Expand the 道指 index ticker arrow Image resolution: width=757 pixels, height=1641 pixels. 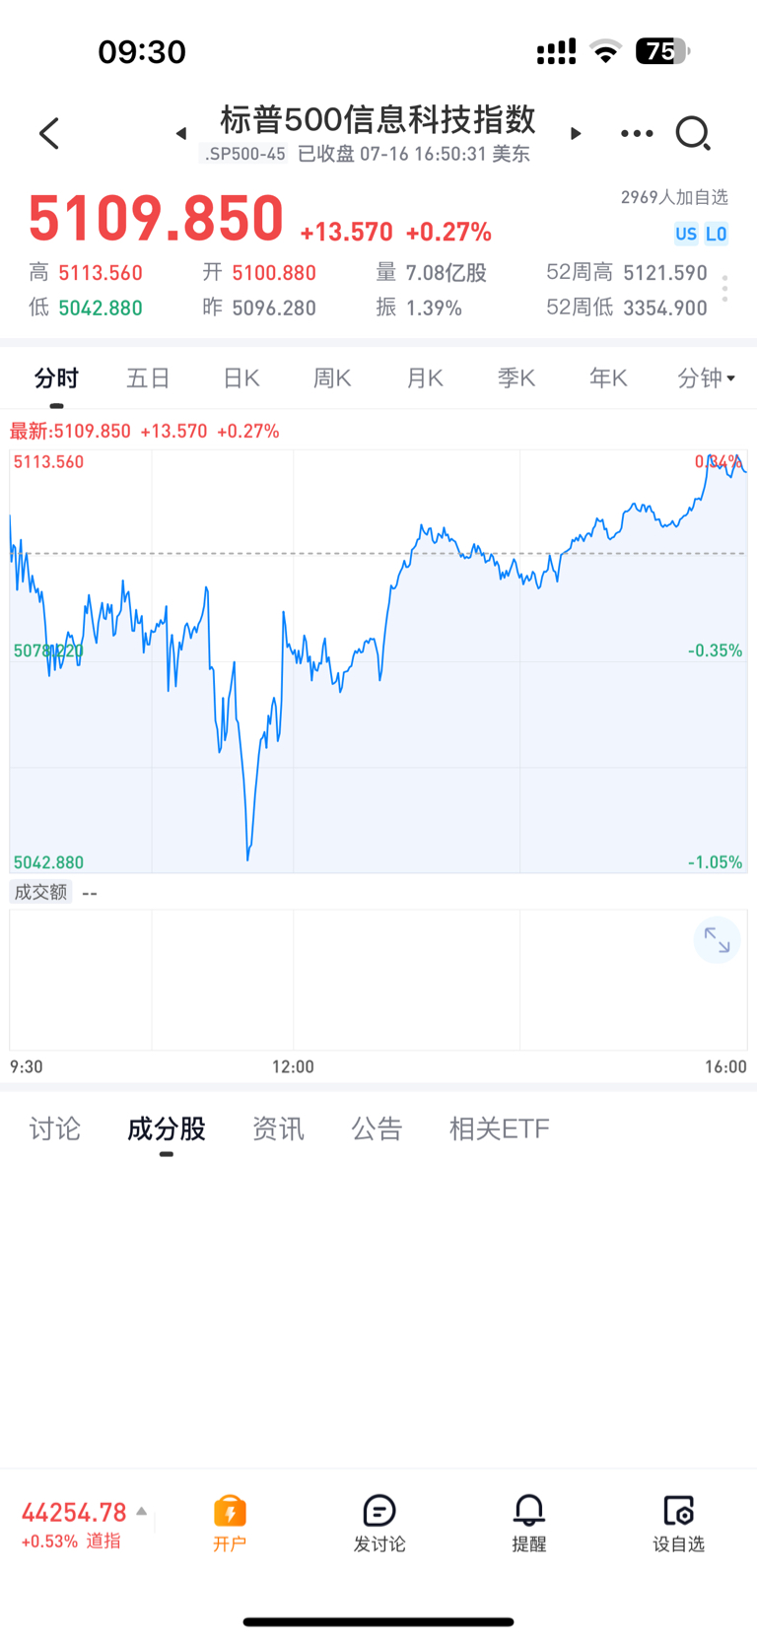[142, 1511]
